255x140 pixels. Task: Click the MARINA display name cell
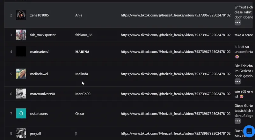tap(82, 51)
